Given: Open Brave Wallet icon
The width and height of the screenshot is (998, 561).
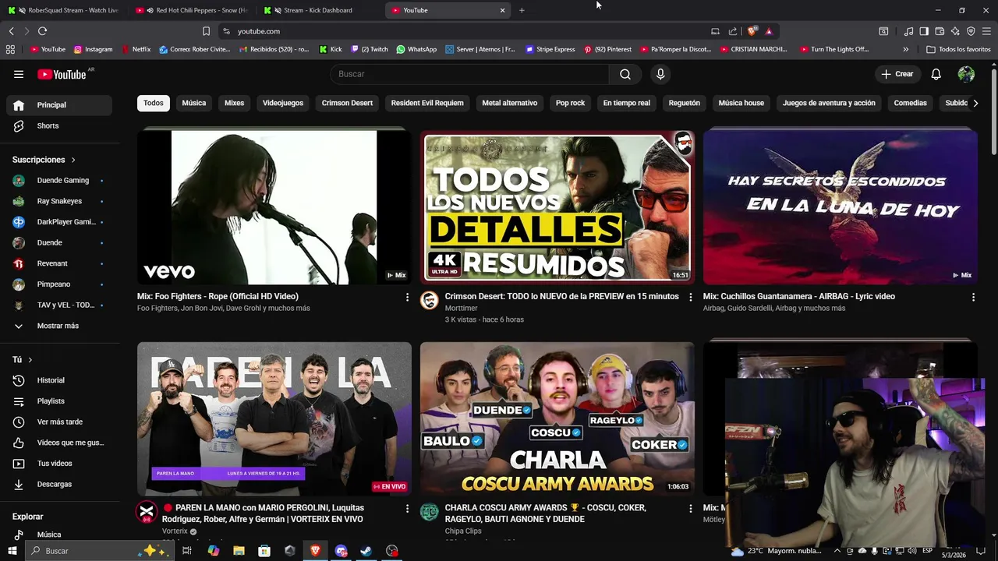Looking at the screenshot, I should (940, 31).
